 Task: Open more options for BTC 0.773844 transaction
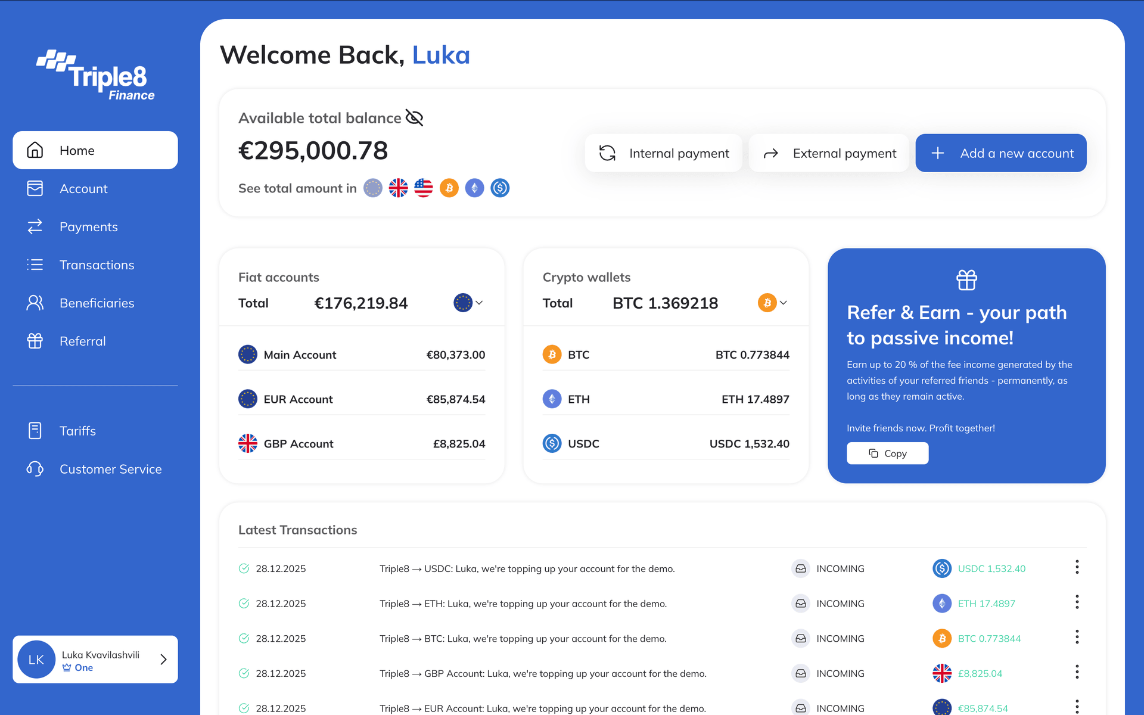coord(1077,638)
